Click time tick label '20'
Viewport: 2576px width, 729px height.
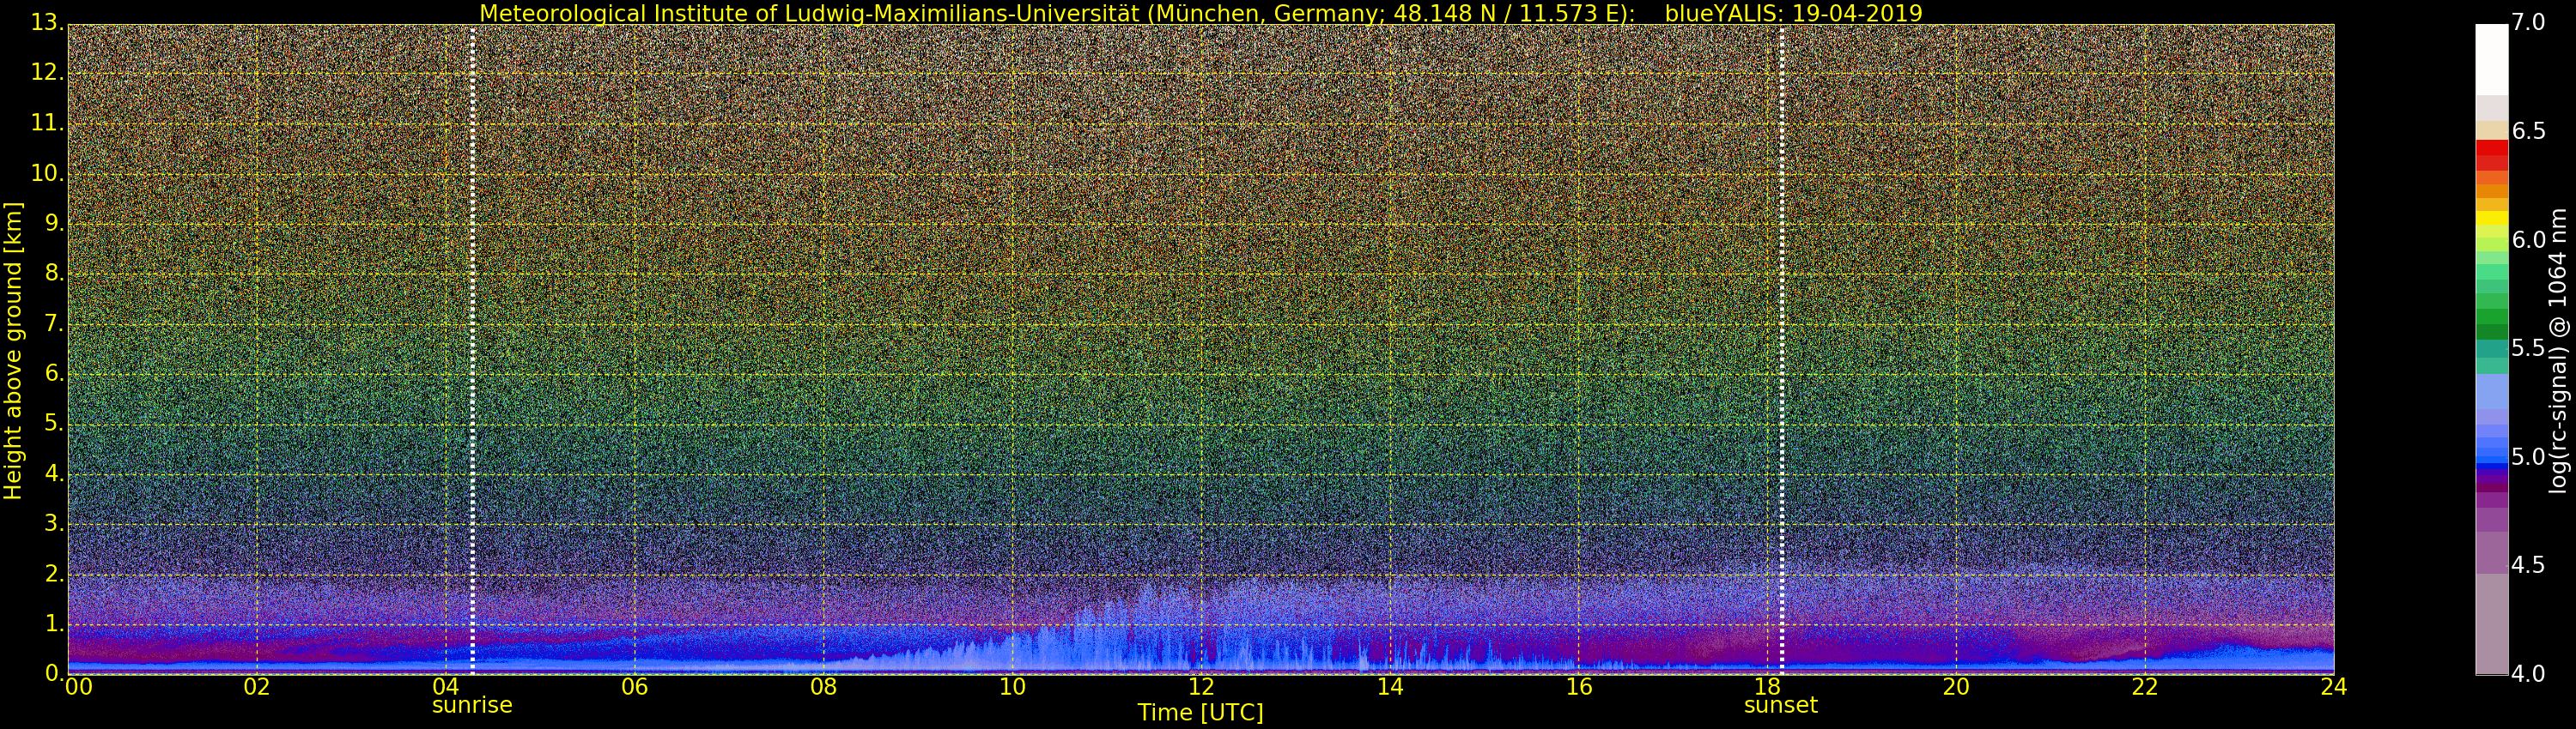click(x=1956, y=687)
